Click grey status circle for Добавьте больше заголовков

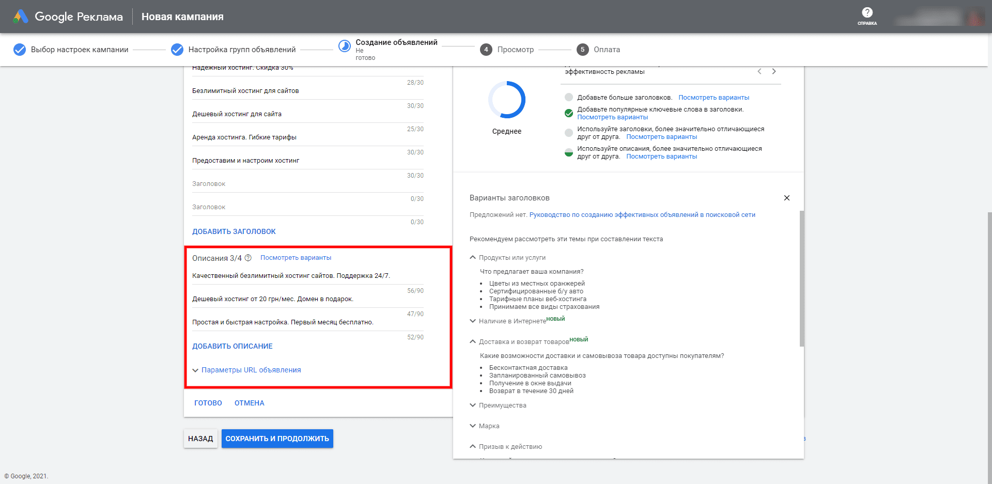tap(569, 97)
